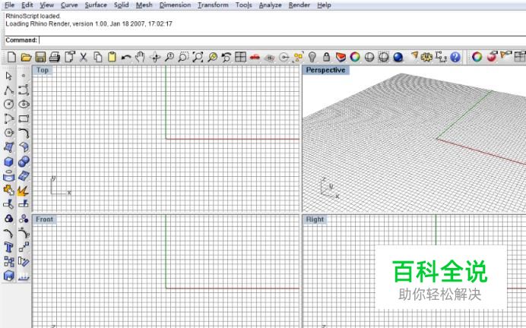The width and height of the screenshot is (526, 328).
Task: Select the Ellipse tool
Action: coord(24,104)
